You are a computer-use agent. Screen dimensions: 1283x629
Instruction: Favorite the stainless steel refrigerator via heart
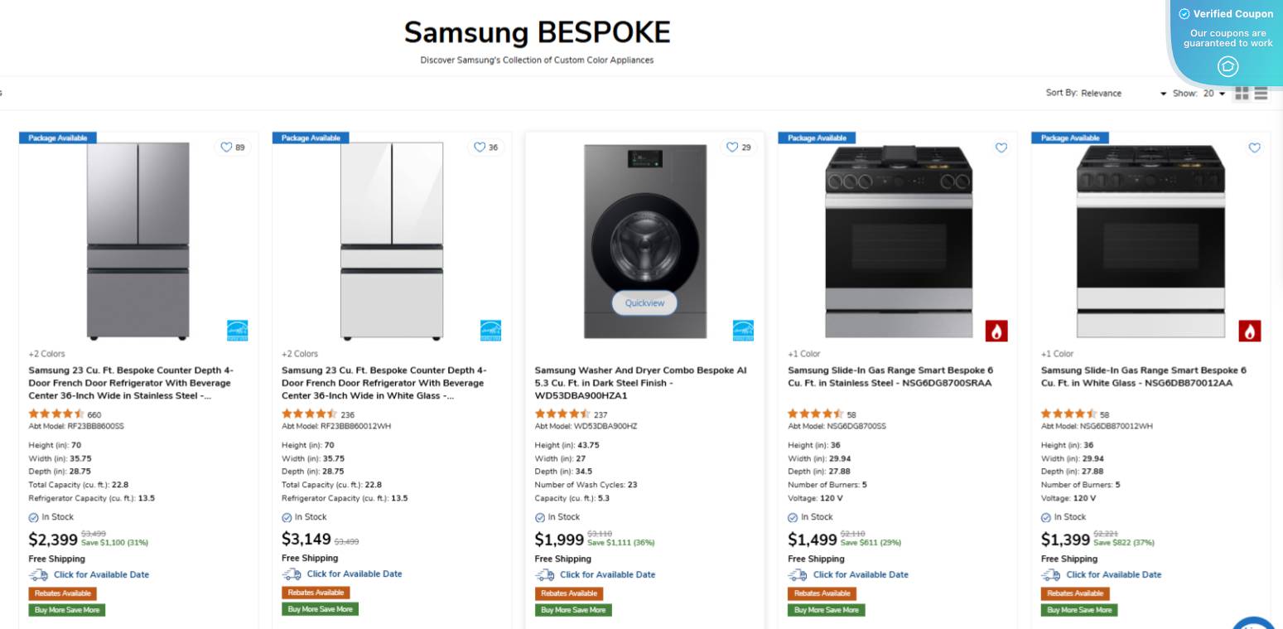click(226, 148)
